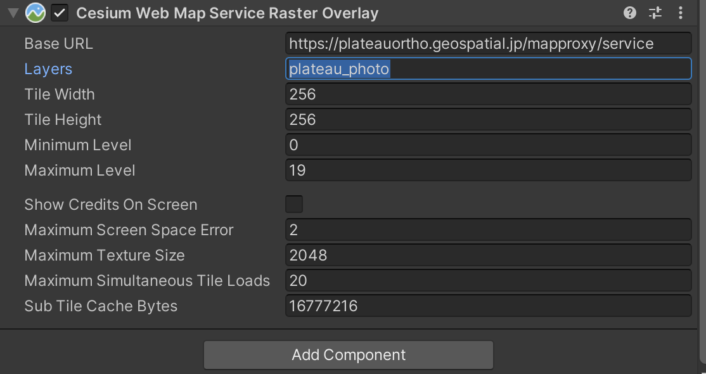Viewport: 706px width, 374px height.
Task: Collapse the Cesium Web Map Service component foldout
Action: (x=13, y=13)
